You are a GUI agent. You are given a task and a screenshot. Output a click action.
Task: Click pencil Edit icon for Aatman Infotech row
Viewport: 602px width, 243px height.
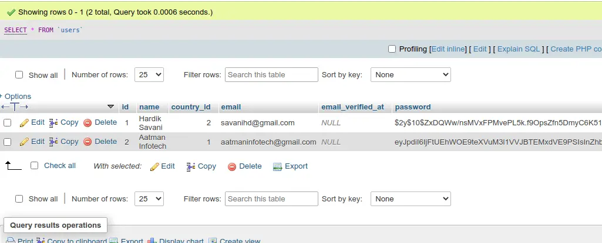tap(24, 142)
